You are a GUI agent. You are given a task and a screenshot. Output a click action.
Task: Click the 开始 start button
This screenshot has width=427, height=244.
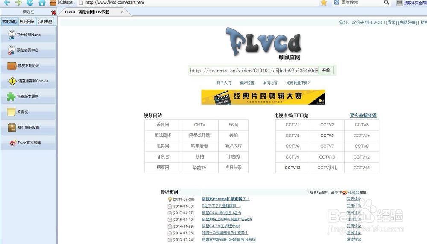[326, 71]
